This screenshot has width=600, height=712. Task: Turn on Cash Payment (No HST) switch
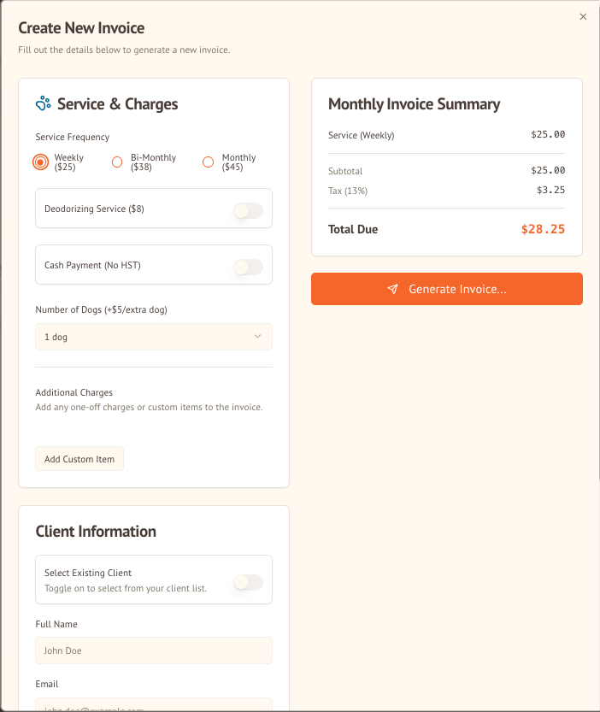click(x=248, y=268)
